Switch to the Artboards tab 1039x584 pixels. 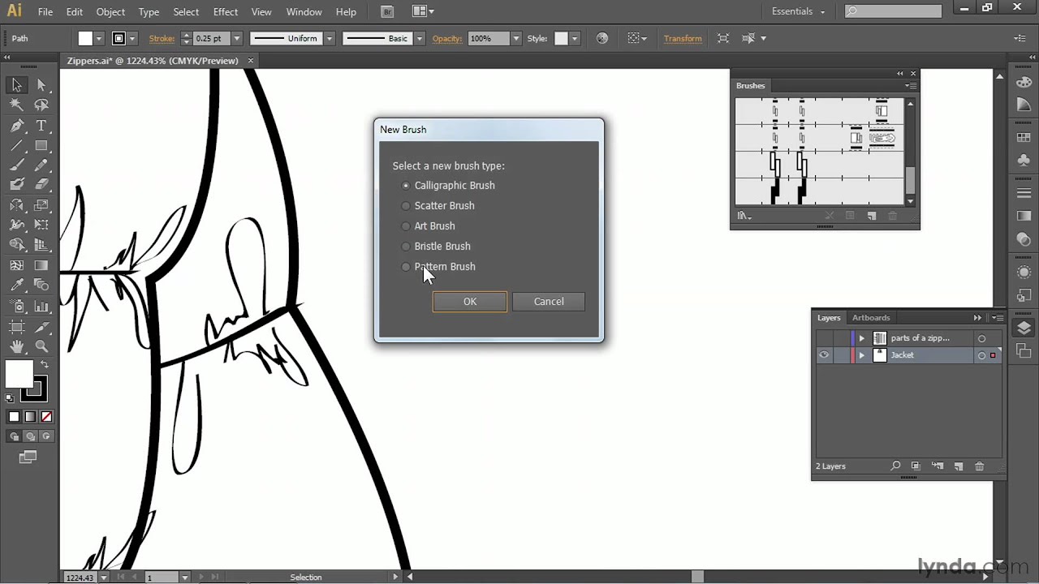tap(871, 317)
